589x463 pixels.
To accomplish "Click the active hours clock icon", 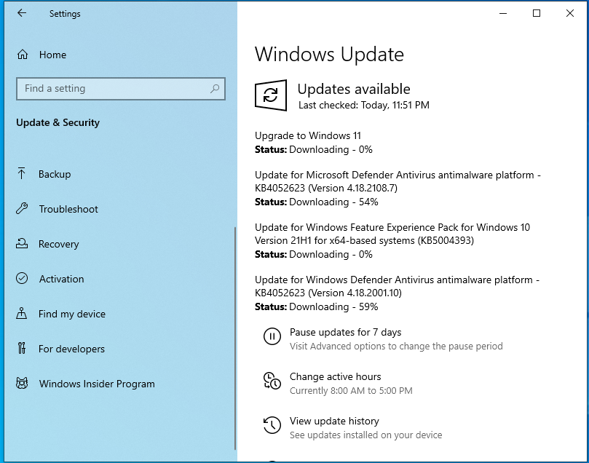I will click(272, 381).
